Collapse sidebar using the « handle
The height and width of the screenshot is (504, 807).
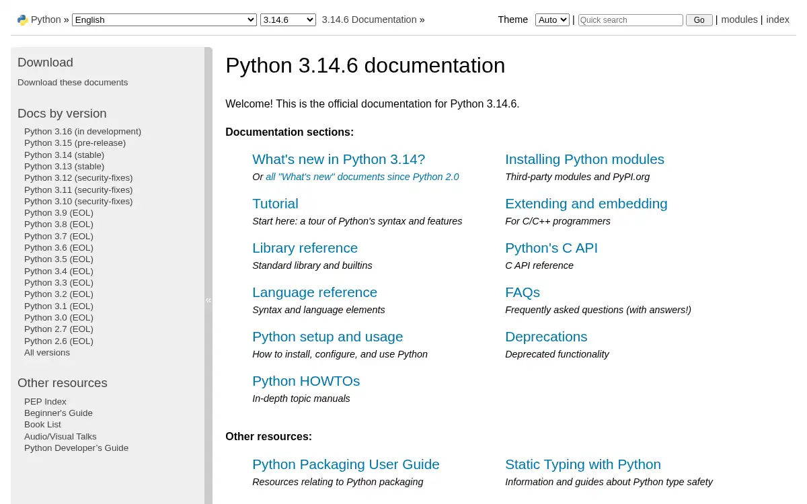click(208, 300)
